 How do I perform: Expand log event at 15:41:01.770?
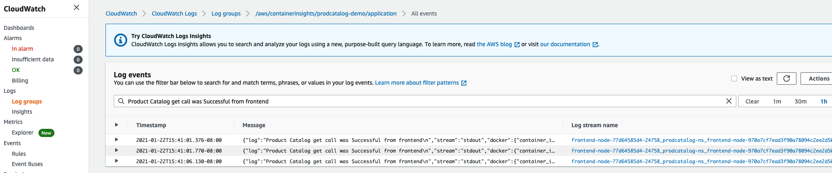point(117,151)
